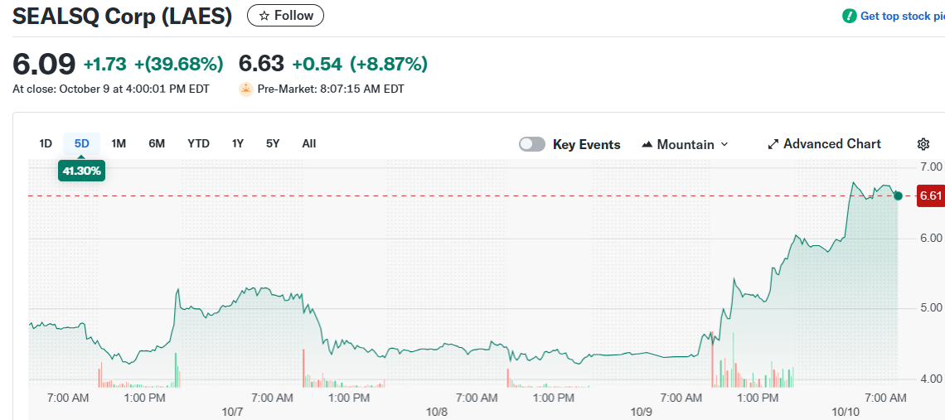Click the red 6.61 price label
Screen dimensions: 945x420
(930, 196)
